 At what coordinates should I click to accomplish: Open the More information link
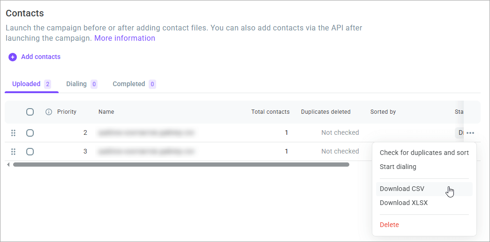coord(125,38)
